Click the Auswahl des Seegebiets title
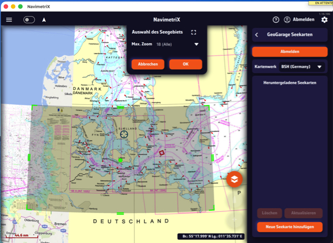Screen dimensions: 333x243 click(157, 32)
